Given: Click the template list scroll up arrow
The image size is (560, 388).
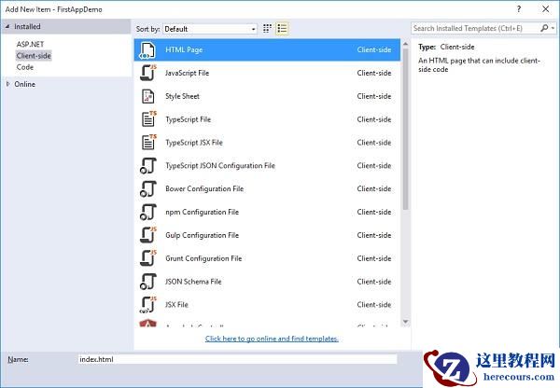Looking at the screenshot, I should pos(405,44).
